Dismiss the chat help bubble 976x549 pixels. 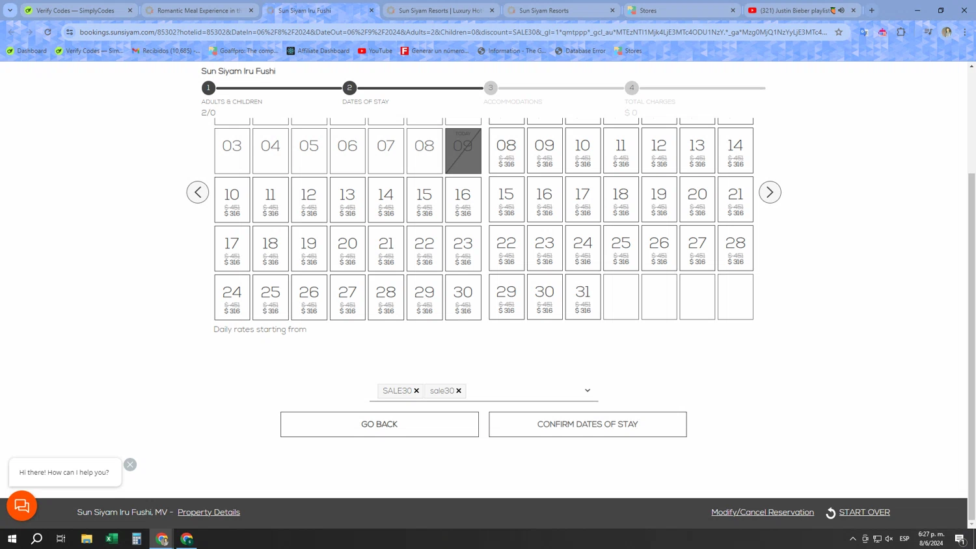coord(130,464)
